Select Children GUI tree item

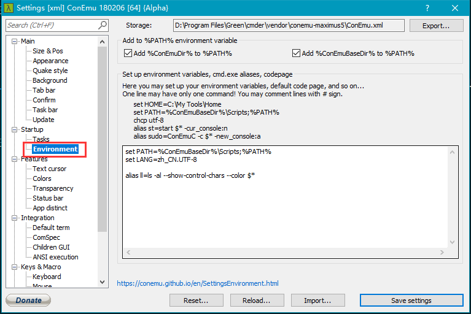coord(51,247)
